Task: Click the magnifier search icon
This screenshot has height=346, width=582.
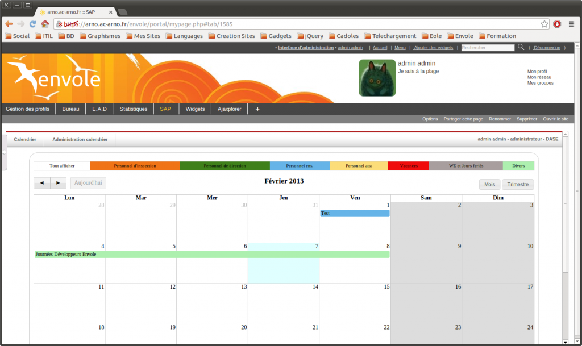Action: coord(521,48)
